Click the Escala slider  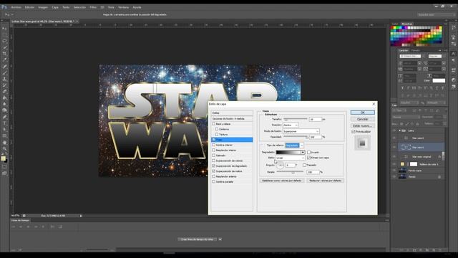[290, 172]
